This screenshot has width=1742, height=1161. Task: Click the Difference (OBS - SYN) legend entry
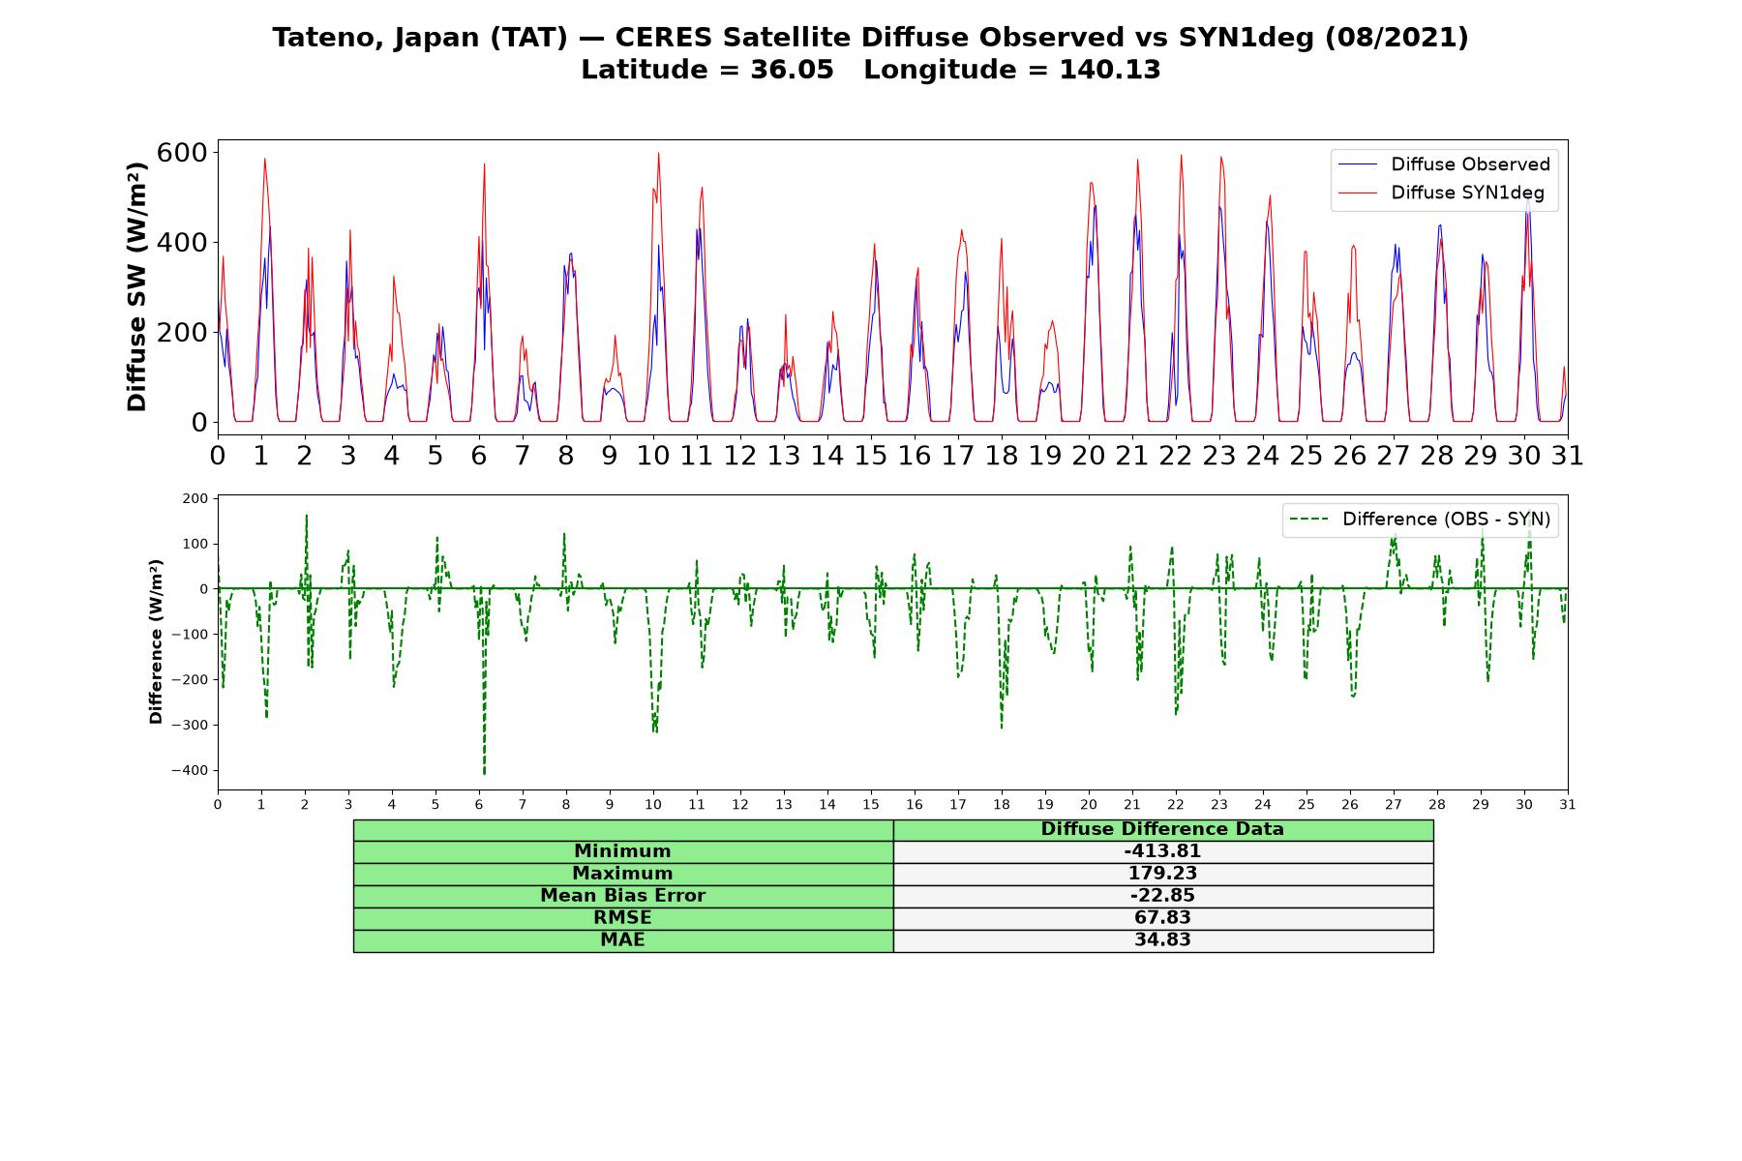coord(1421,520)
